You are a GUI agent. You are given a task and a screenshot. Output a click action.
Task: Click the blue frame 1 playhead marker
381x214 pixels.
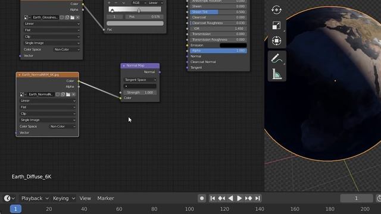(x=15, y=209)
